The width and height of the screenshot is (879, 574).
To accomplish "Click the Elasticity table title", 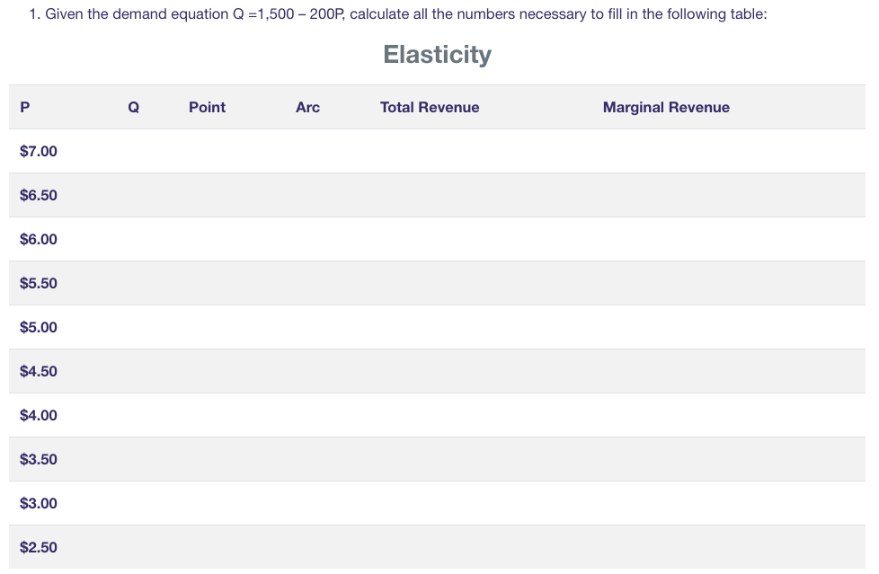I will pos(437,54).
